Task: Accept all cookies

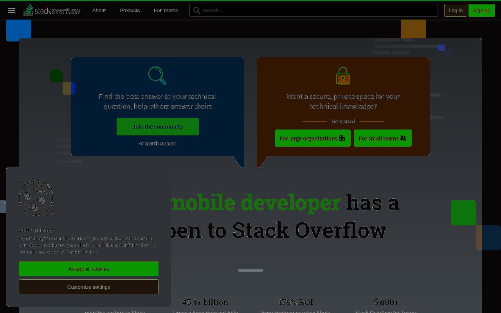Action: point(88,269)
